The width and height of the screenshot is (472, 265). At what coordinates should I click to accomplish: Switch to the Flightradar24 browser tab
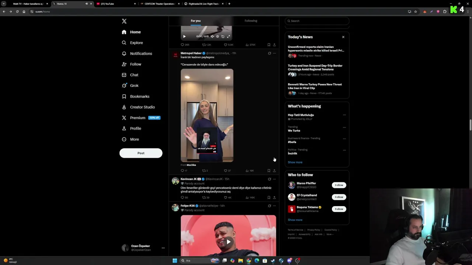[204, 4]
